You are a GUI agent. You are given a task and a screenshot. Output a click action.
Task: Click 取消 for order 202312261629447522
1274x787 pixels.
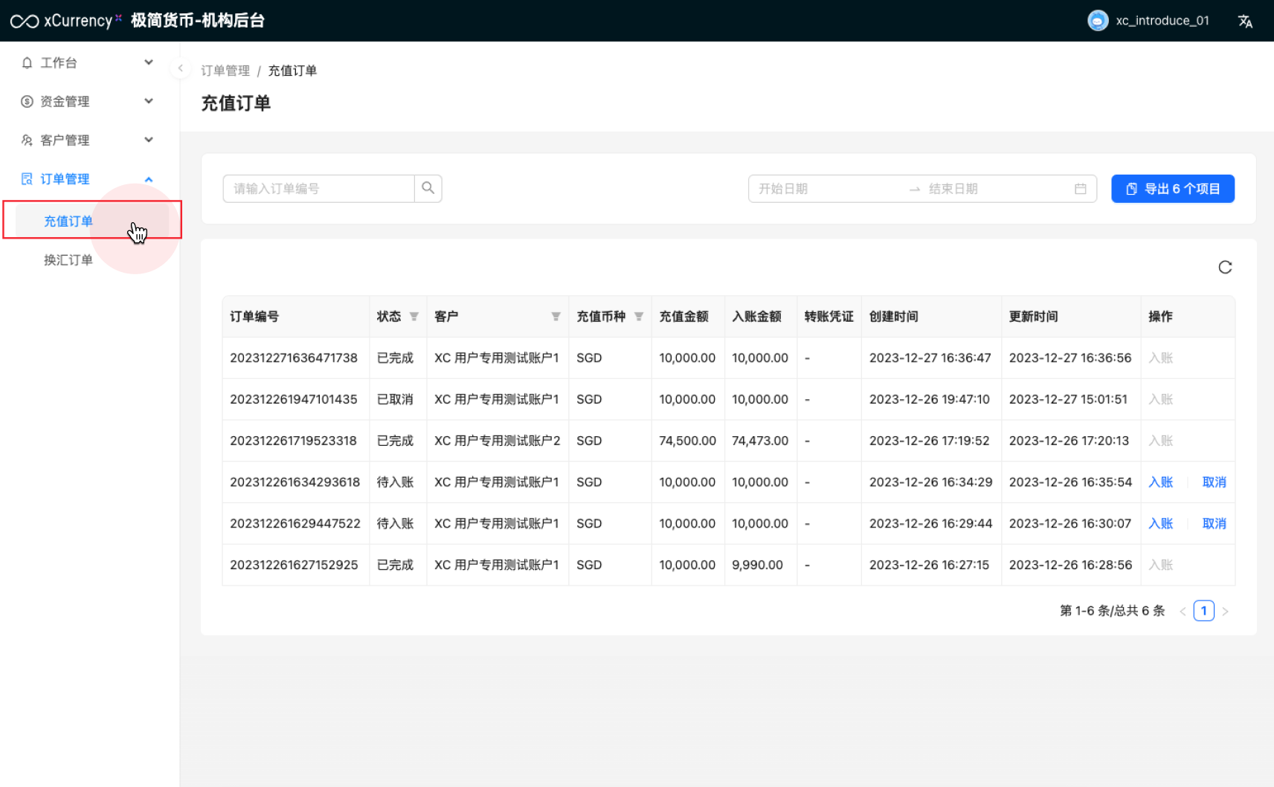tap(1214, 524)
